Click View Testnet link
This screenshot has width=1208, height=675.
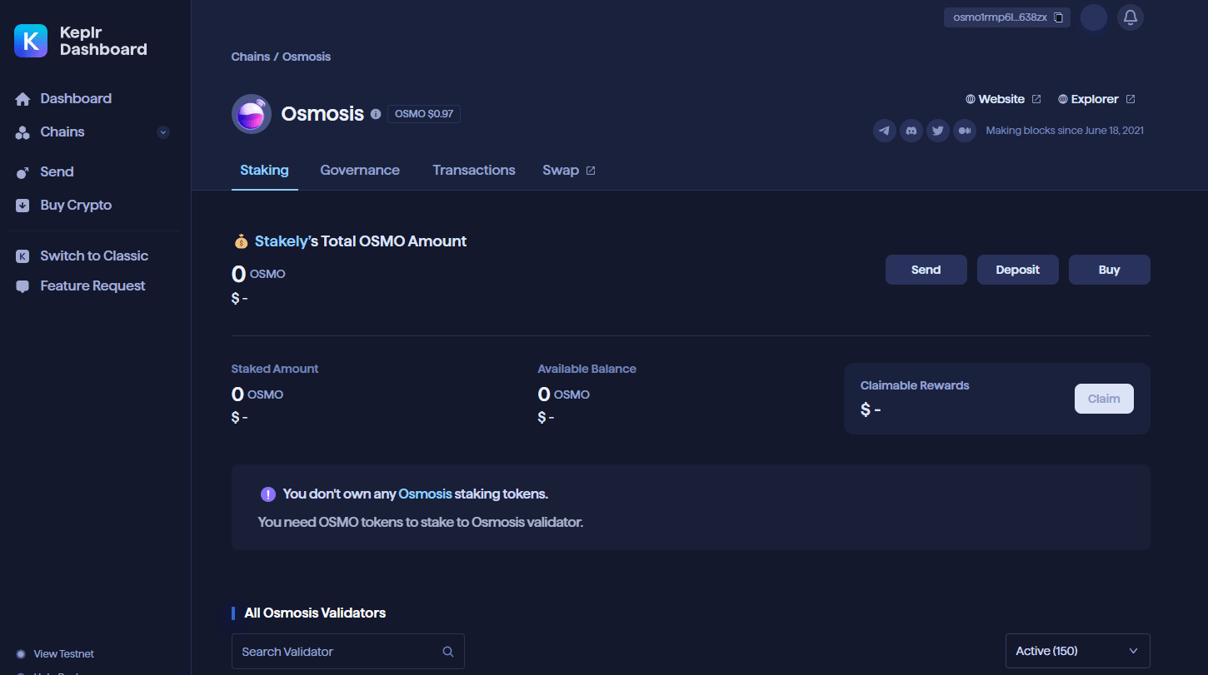pos(63,654)
